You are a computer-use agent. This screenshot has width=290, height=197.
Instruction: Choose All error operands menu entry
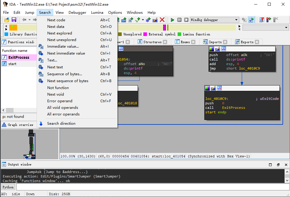(x=77, y=114)
